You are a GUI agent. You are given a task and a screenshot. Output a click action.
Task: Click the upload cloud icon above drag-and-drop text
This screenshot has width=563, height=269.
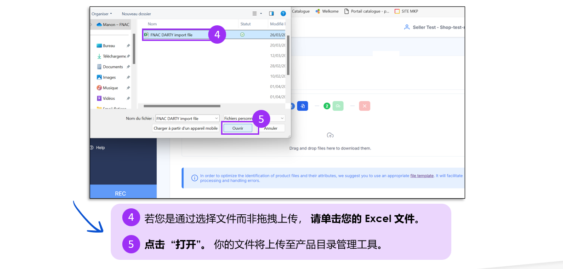(x=330, y=135)
